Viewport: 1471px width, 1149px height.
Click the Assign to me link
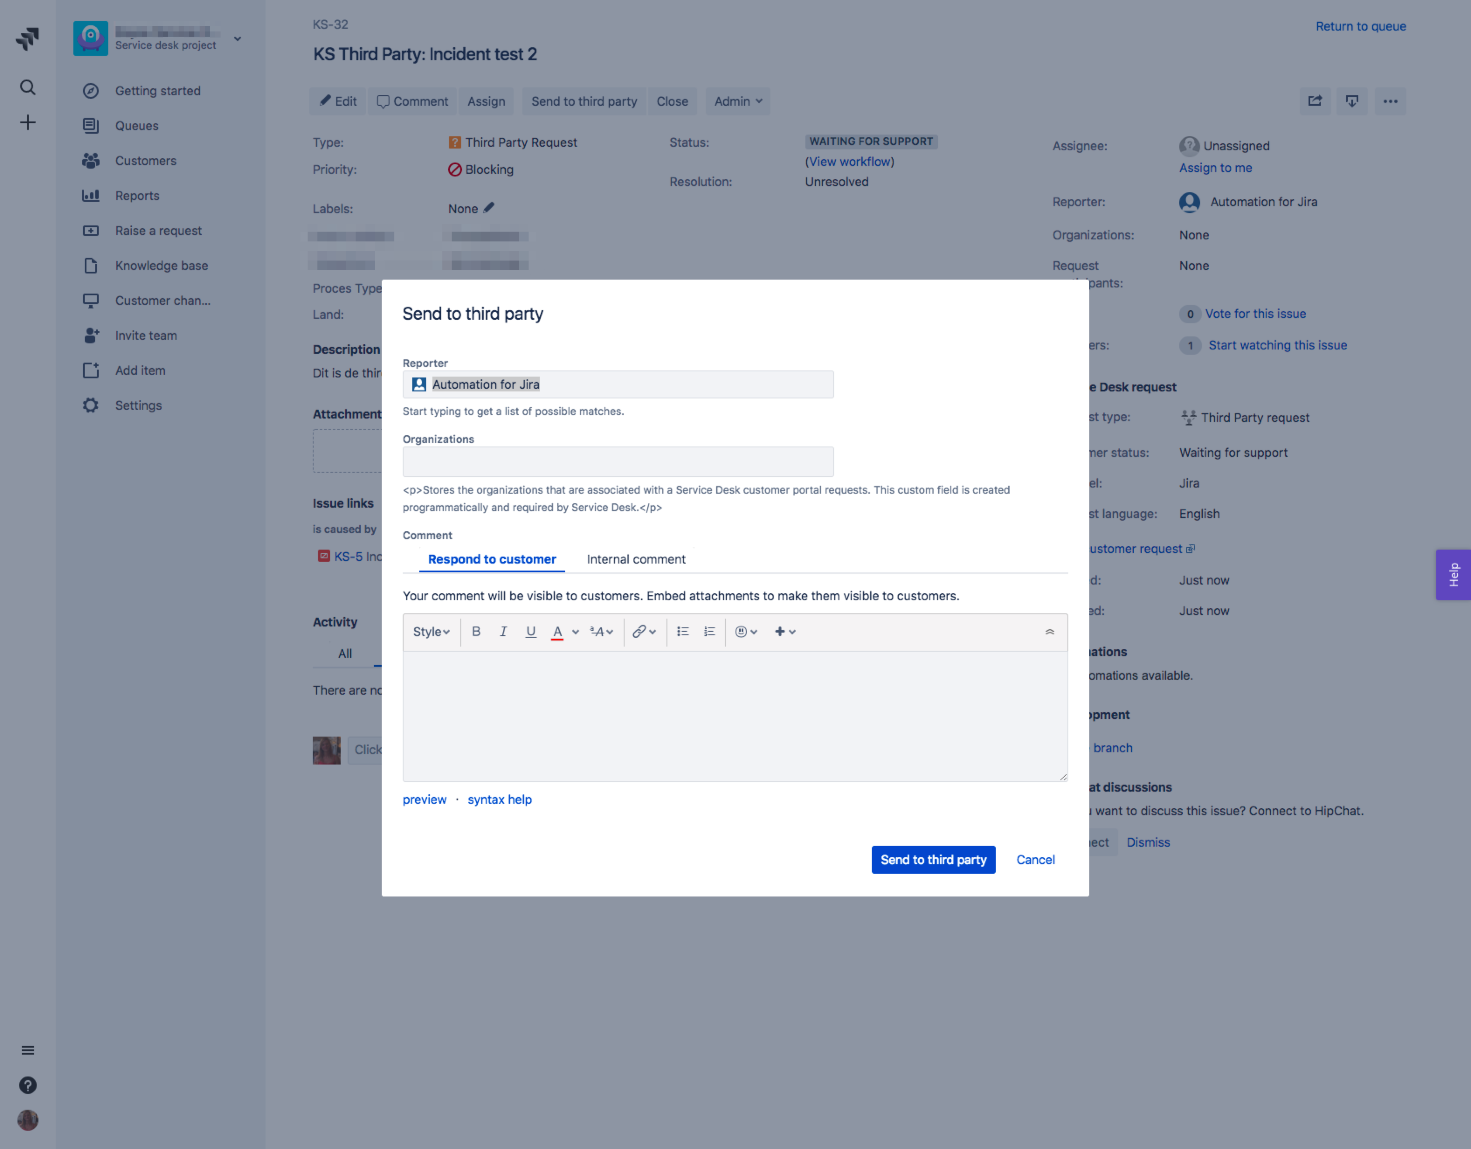(x=1215, y=168)
